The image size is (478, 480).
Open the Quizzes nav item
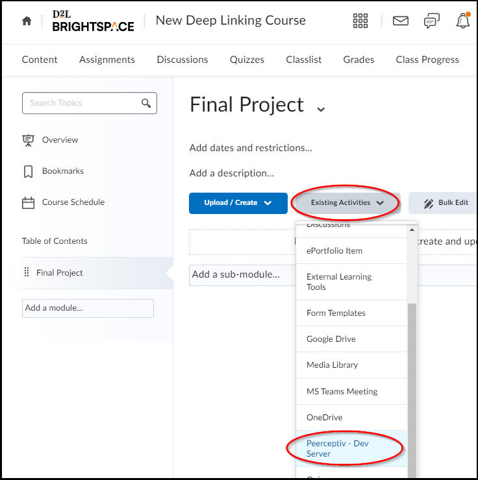tap(247, 60)
